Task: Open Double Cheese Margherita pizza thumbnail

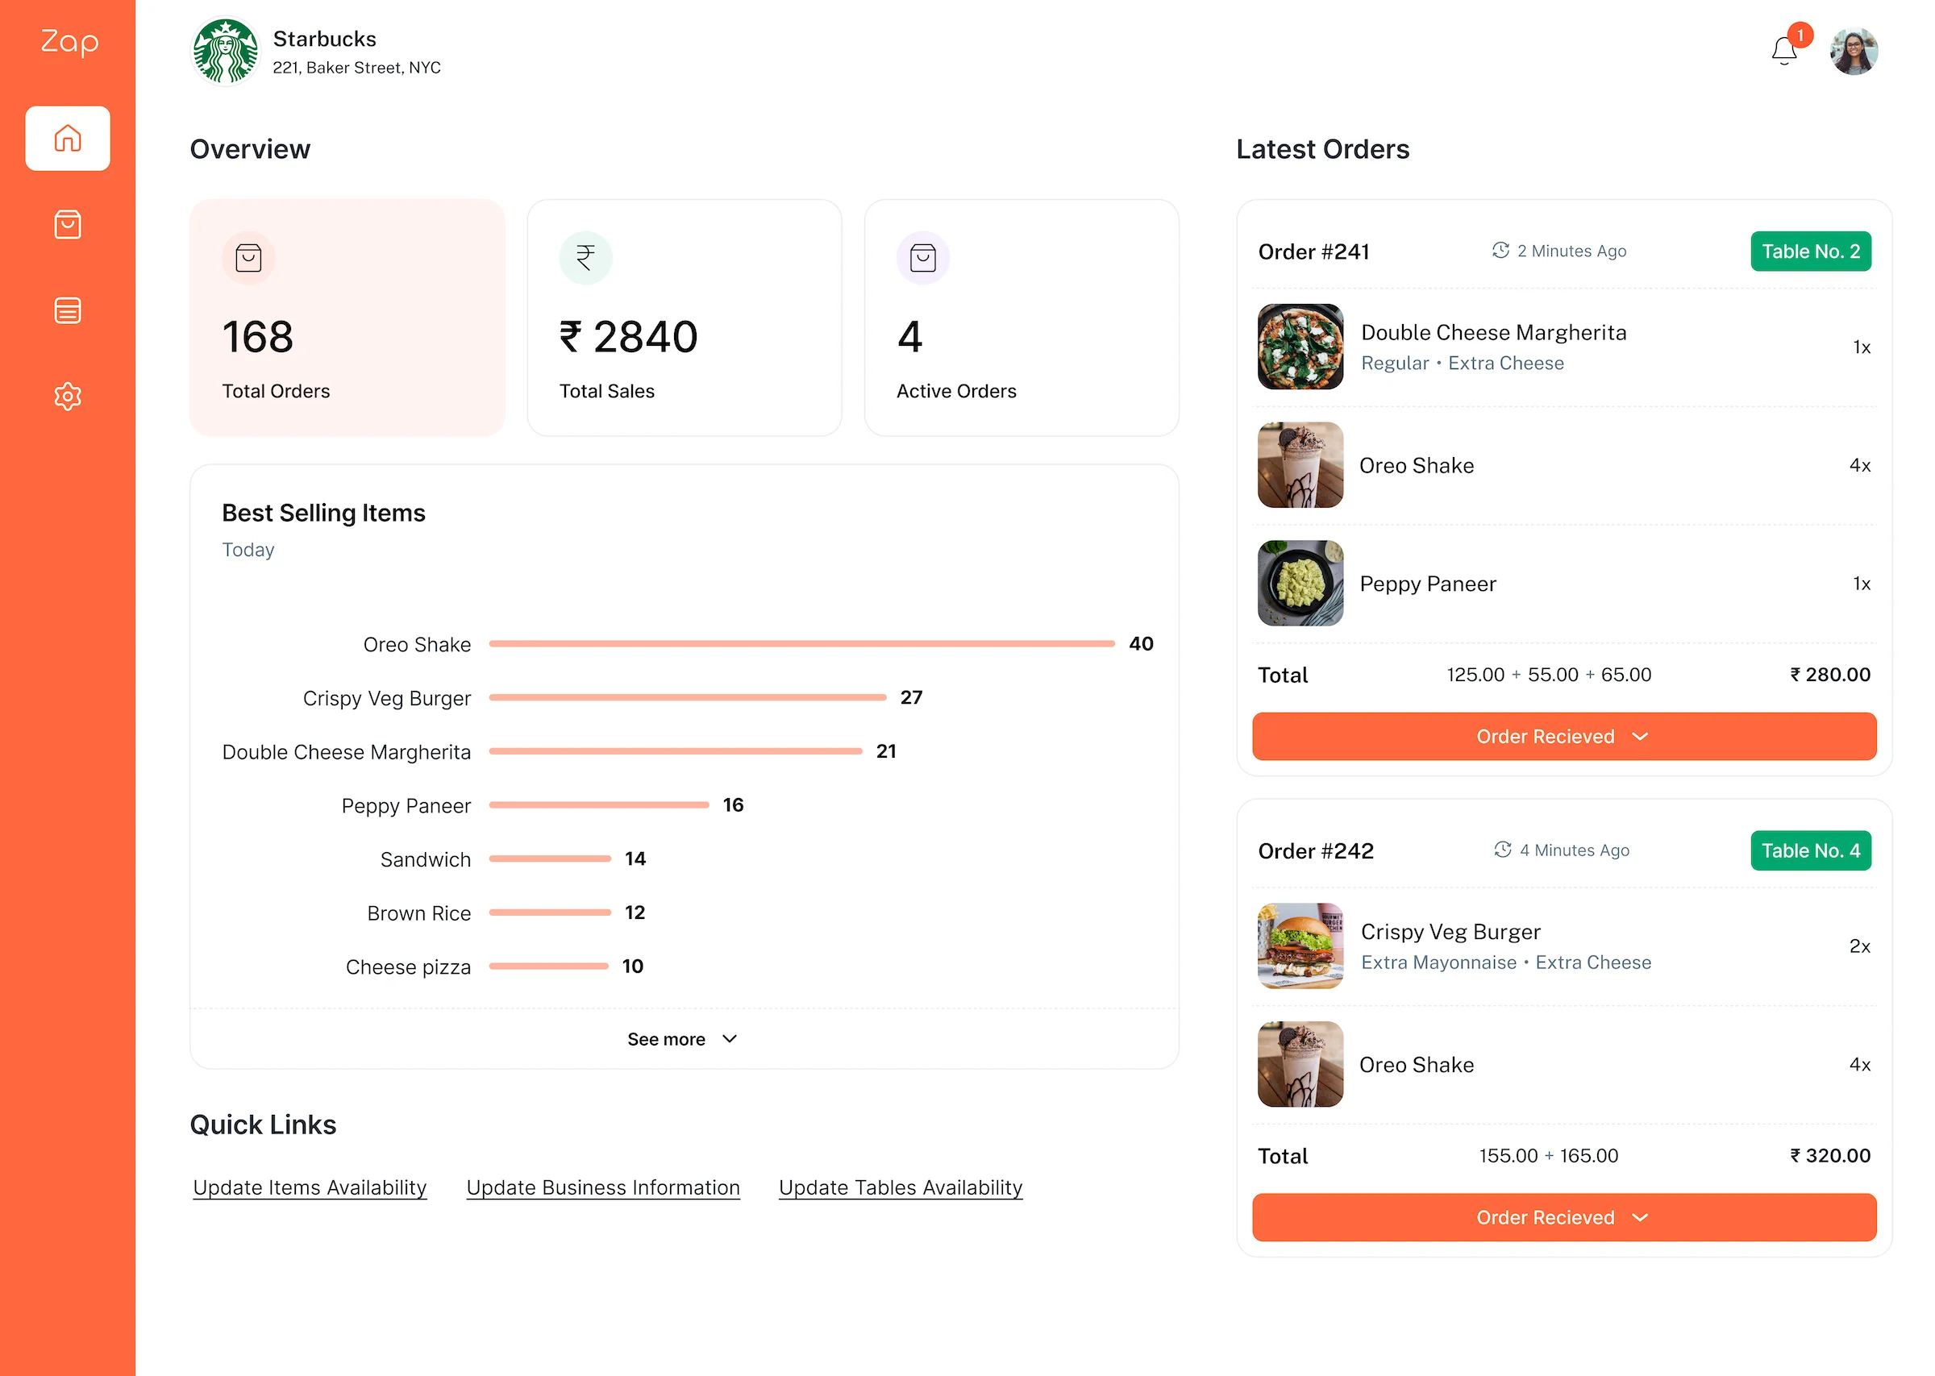Action: click(x=1300, y=347)
